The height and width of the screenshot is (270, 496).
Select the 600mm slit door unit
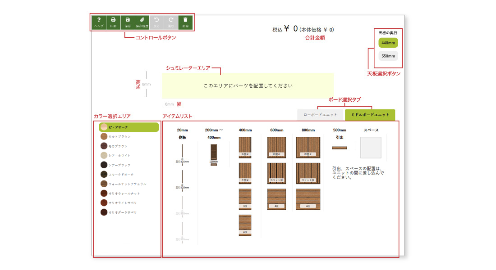276,173
